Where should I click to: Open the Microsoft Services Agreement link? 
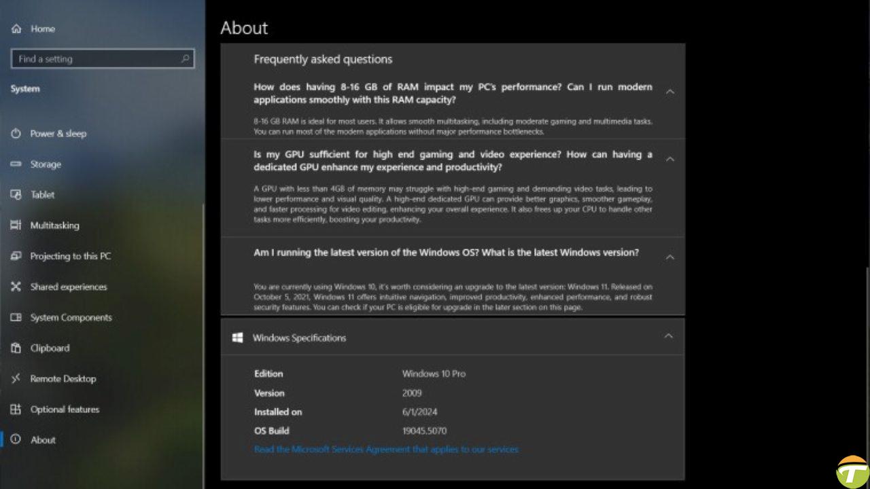[386, 450]
